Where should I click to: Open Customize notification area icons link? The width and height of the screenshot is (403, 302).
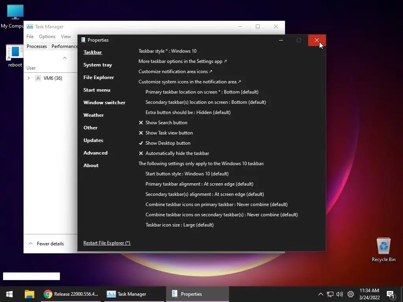pos(175,72)
